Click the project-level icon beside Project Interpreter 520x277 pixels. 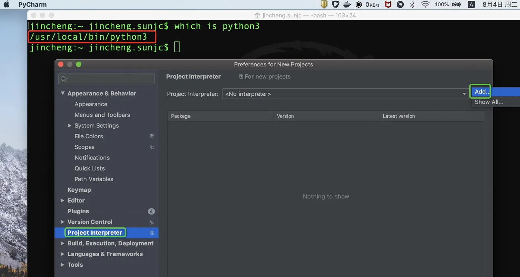coord(152,233)
